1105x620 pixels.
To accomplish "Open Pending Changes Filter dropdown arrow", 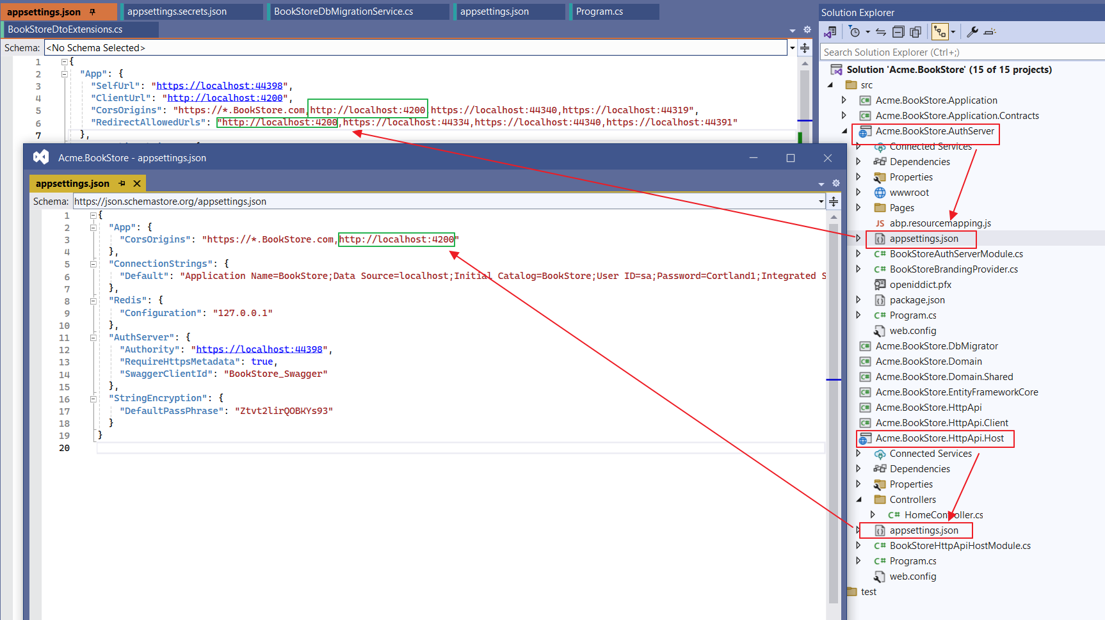I will (867, 31).
